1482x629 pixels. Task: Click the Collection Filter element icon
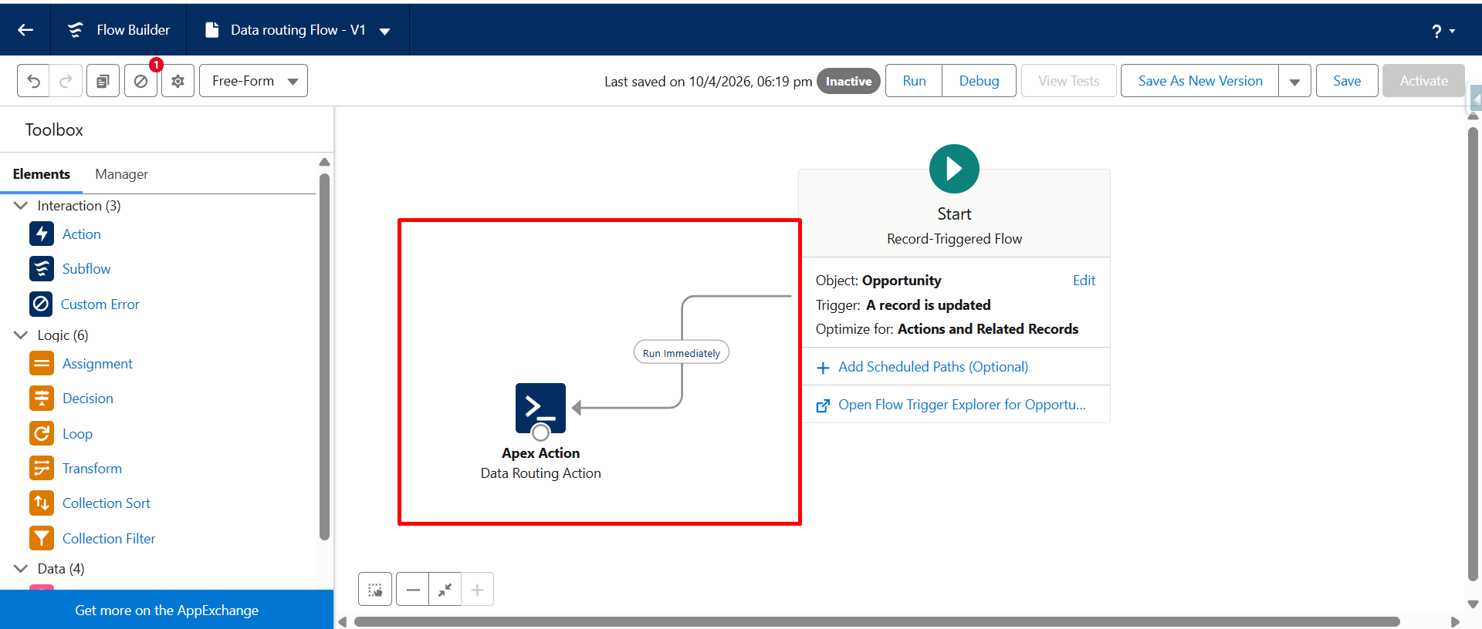click(42, 538)
